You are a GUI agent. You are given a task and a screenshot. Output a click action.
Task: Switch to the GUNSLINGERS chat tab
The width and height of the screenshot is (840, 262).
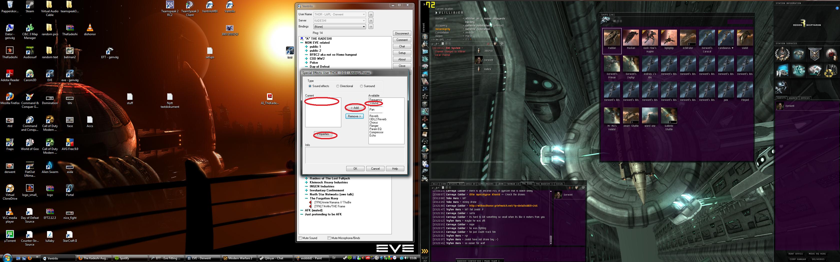(486, 184)
